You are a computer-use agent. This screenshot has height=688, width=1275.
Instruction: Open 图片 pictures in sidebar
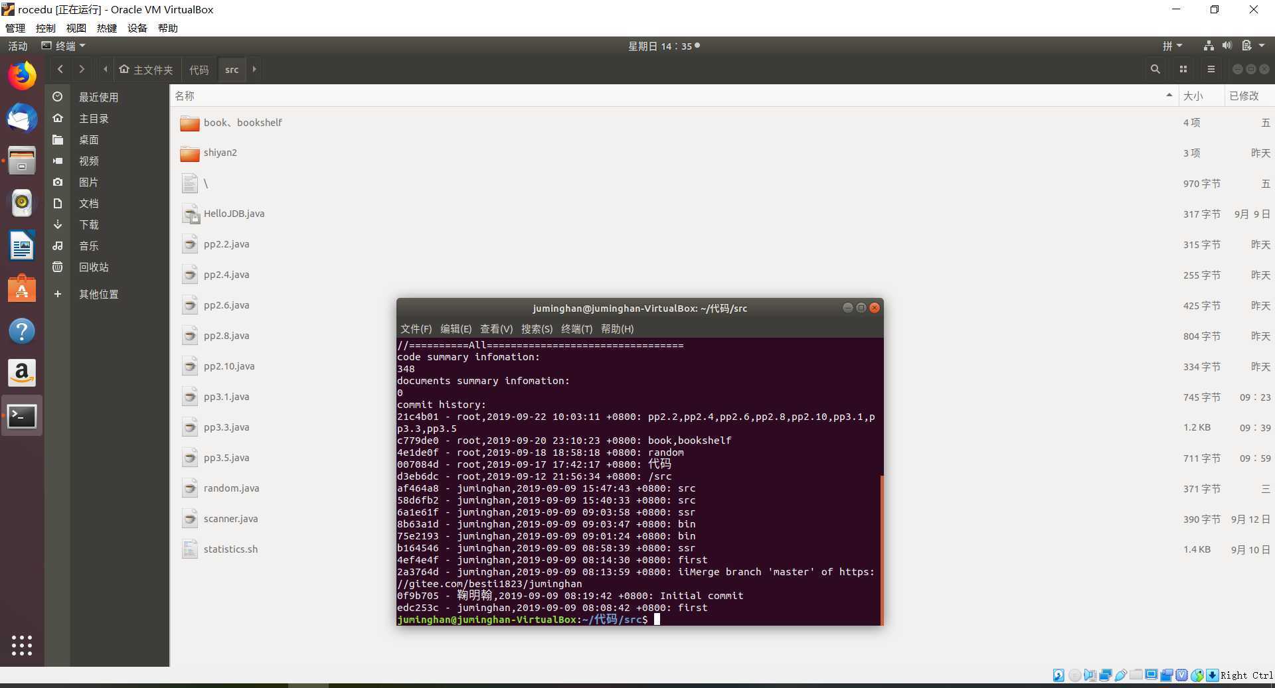tap(88, 182)
